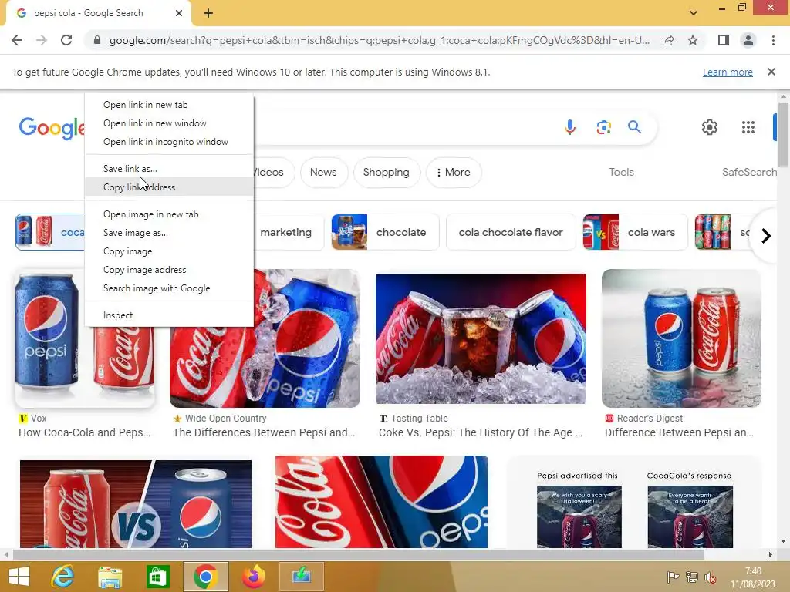Select Save link as...
This screenshot has height=592, width=790.
click(x=169, y=169)
